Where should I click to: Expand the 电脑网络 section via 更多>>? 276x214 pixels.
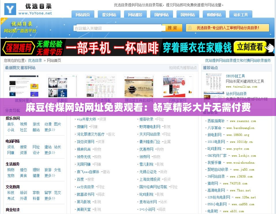(50, 153)
